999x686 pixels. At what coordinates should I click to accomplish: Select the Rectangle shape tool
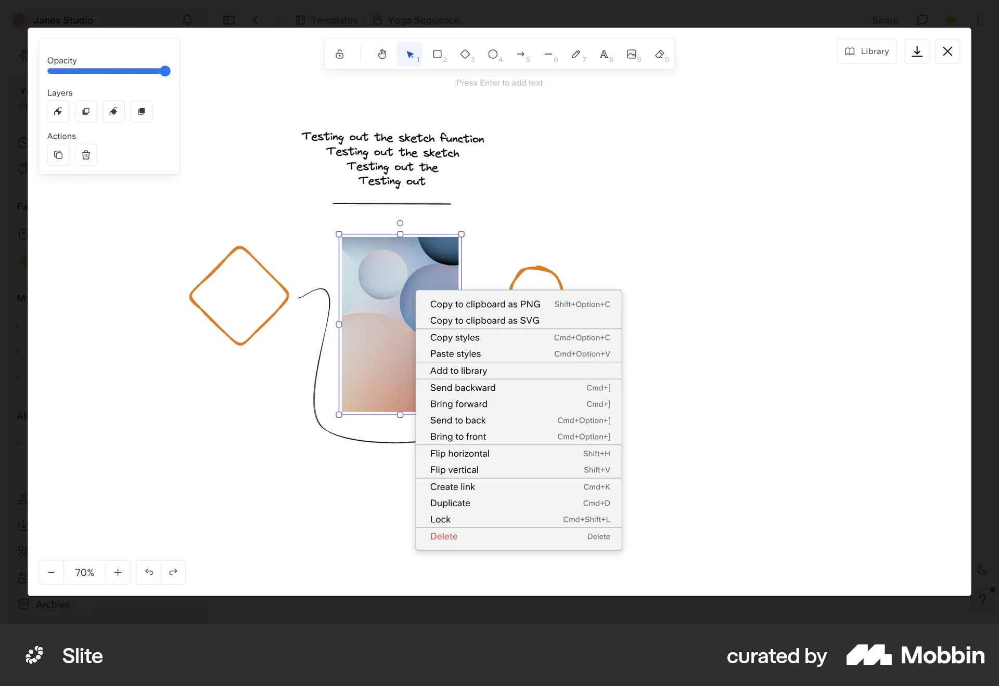pyautogui.click(x=438, y=54)
